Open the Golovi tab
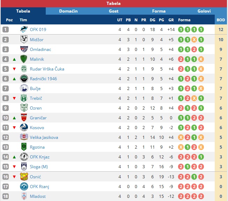 (204, 11)
